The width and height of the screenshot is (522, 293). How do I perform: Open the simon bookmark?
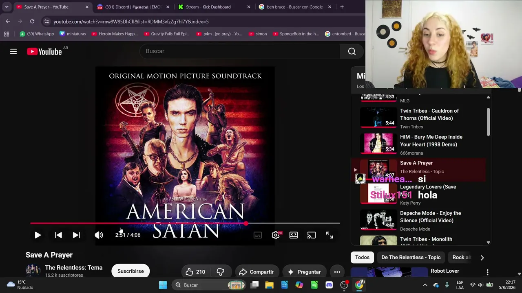pyautogui.click(x=257, y=34)
